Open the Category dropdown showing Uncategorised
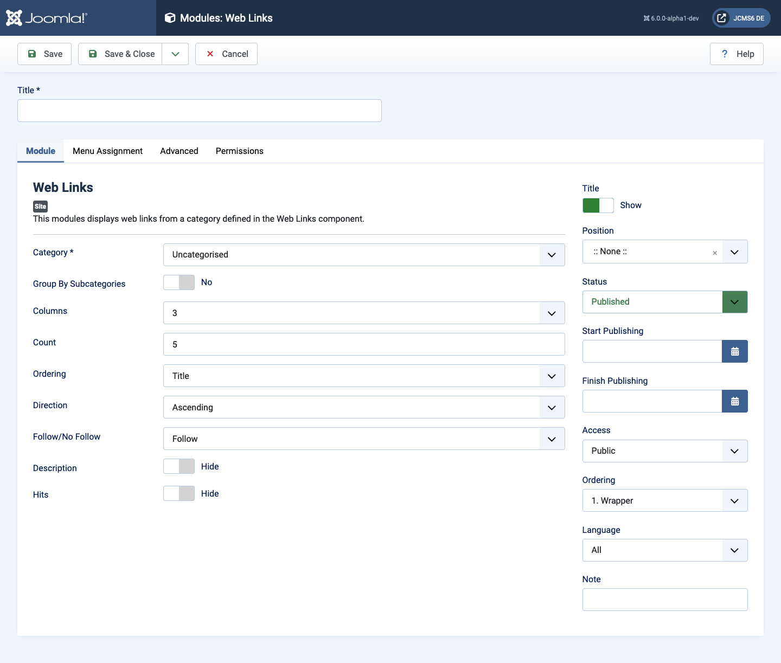The width and height of the screenshot is (781, 663). click(364, 255)
